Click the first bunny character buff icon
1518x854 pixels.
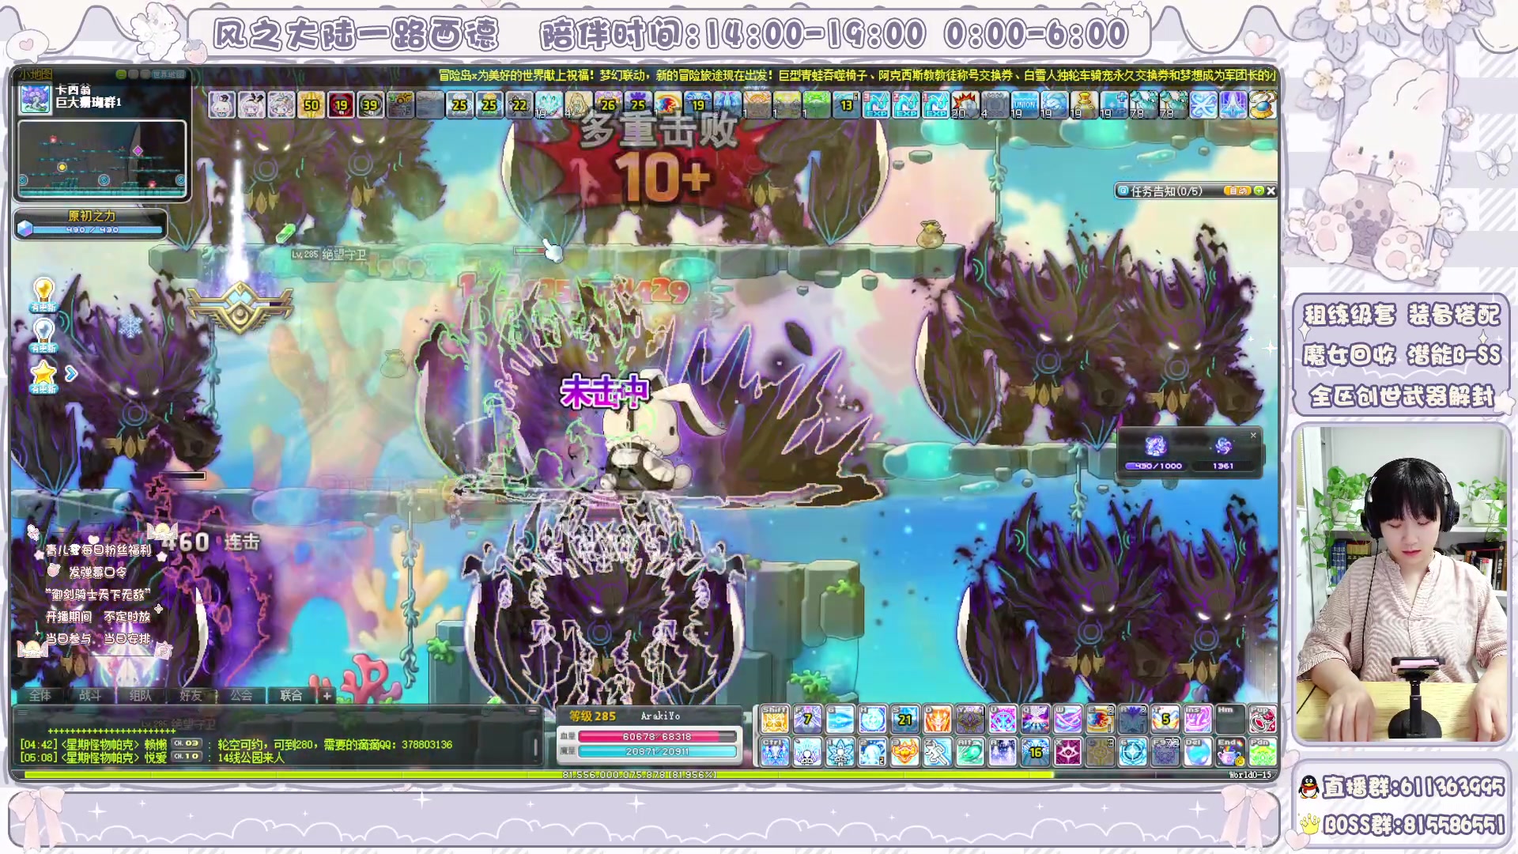[222, 104]
